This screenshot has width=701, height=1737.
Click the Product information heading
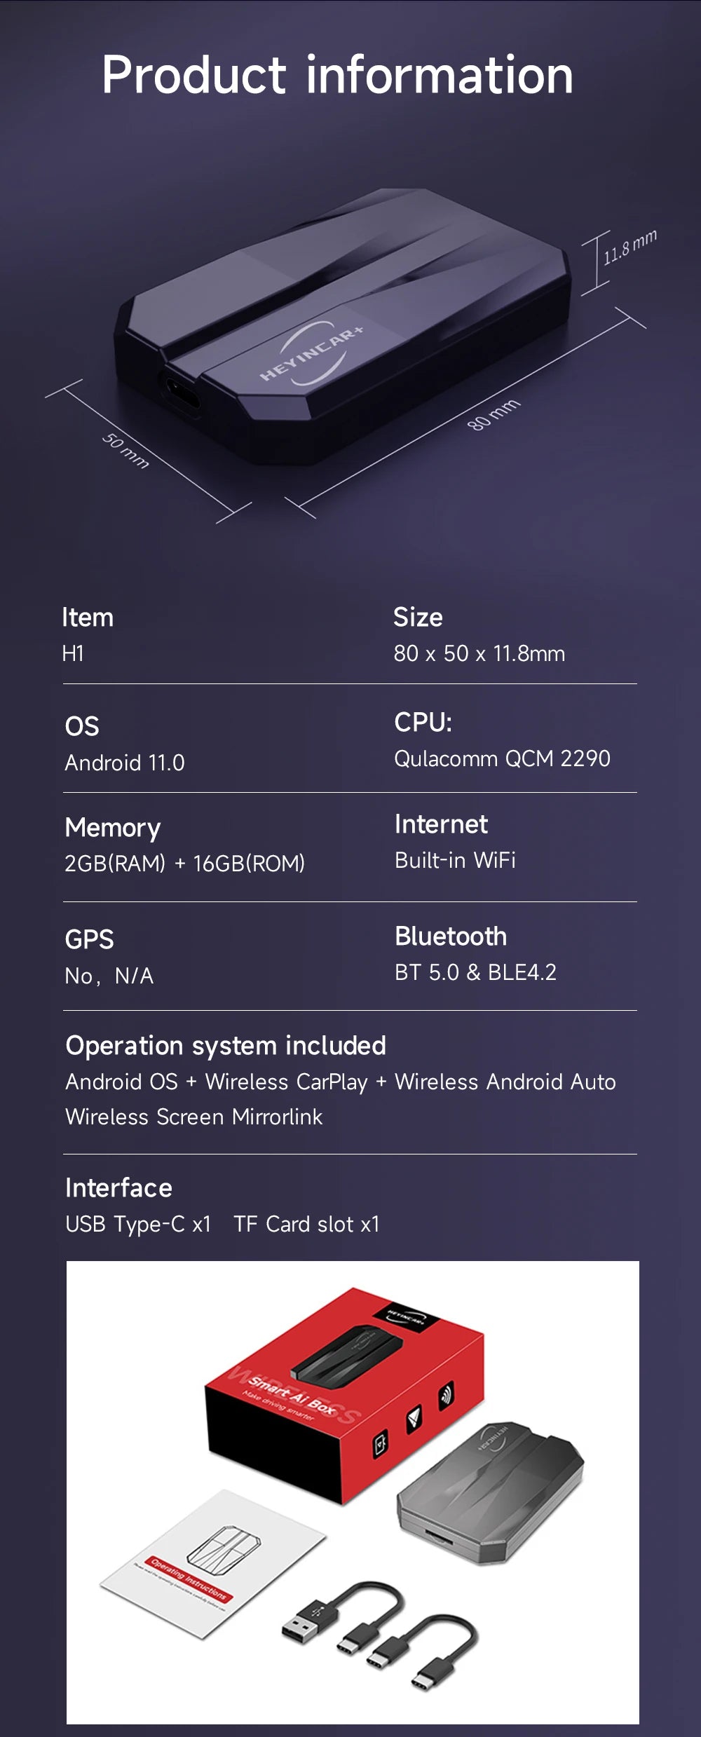[337, 74]
